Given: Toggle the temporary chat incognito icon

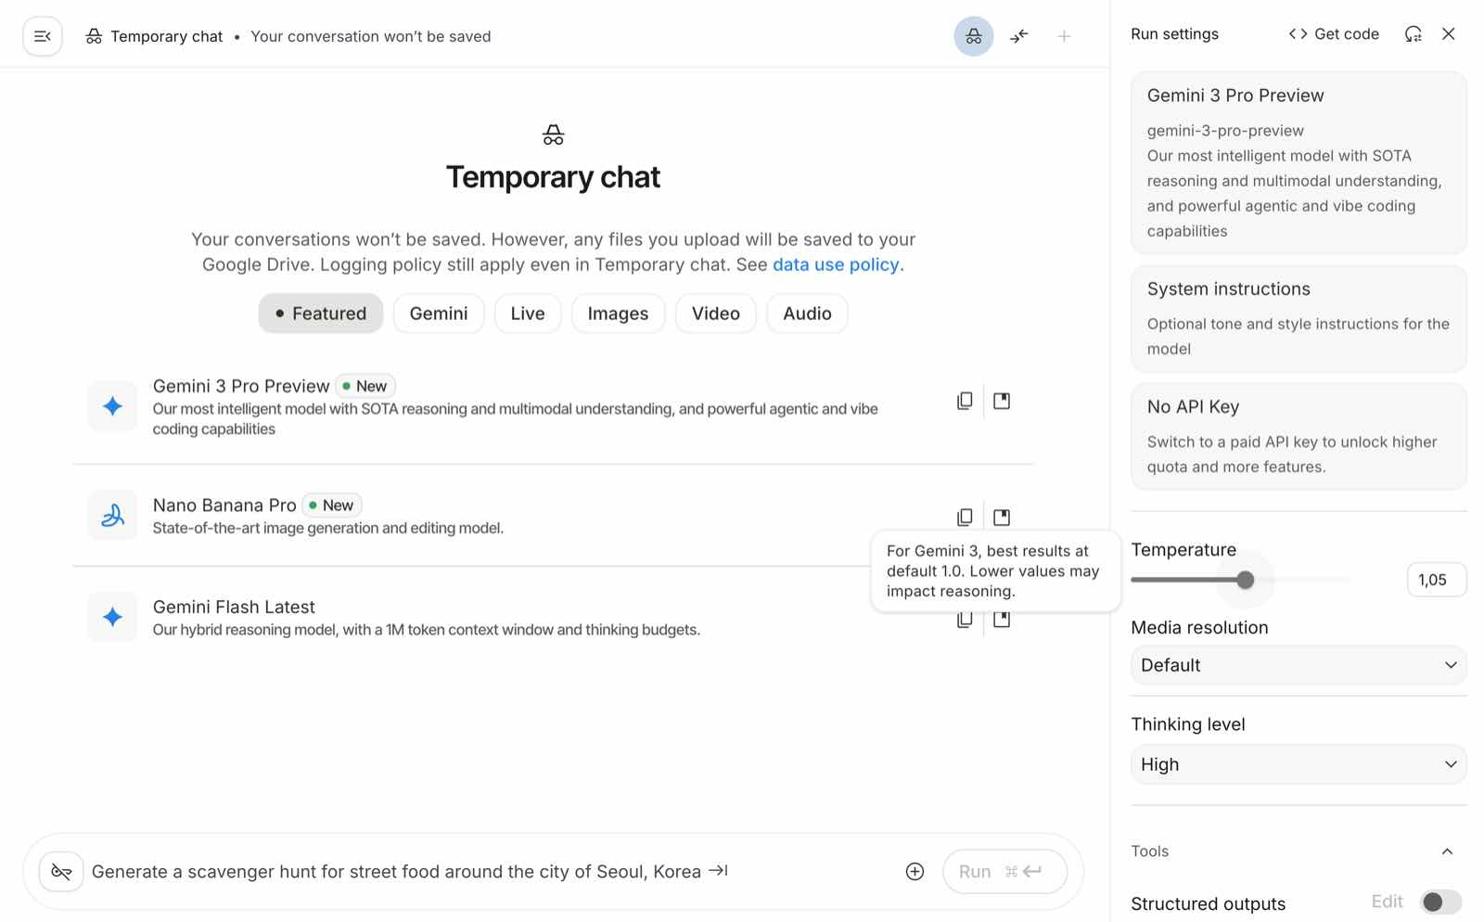Looking at the screenshot, I should click(973, 37).
